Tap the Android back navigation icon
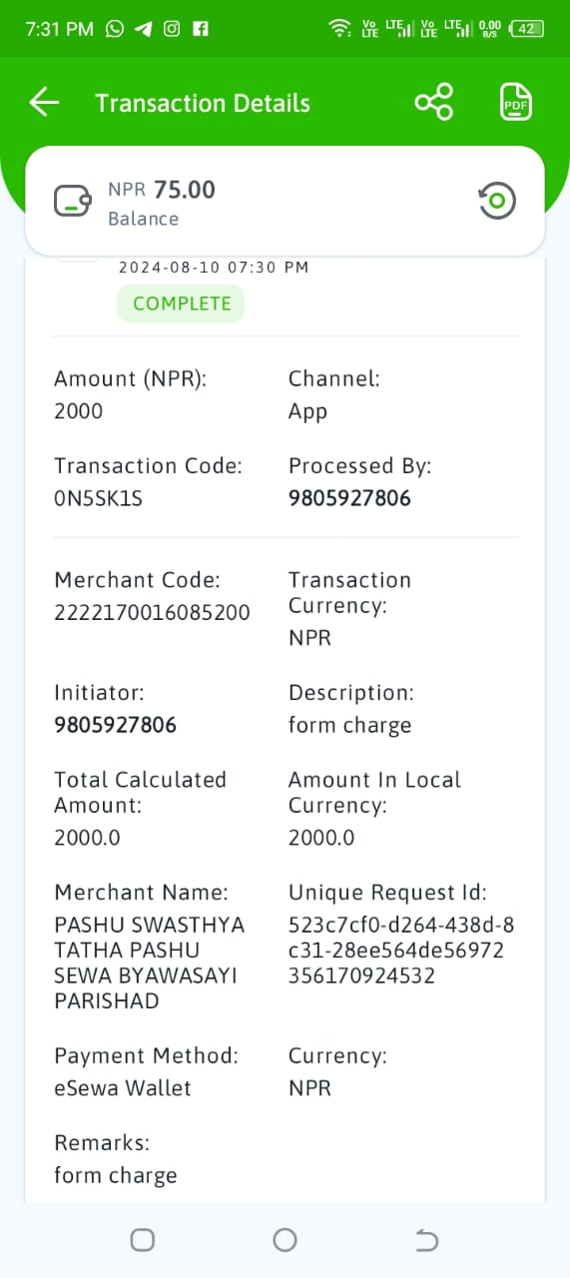 [x=426, y=1240]
